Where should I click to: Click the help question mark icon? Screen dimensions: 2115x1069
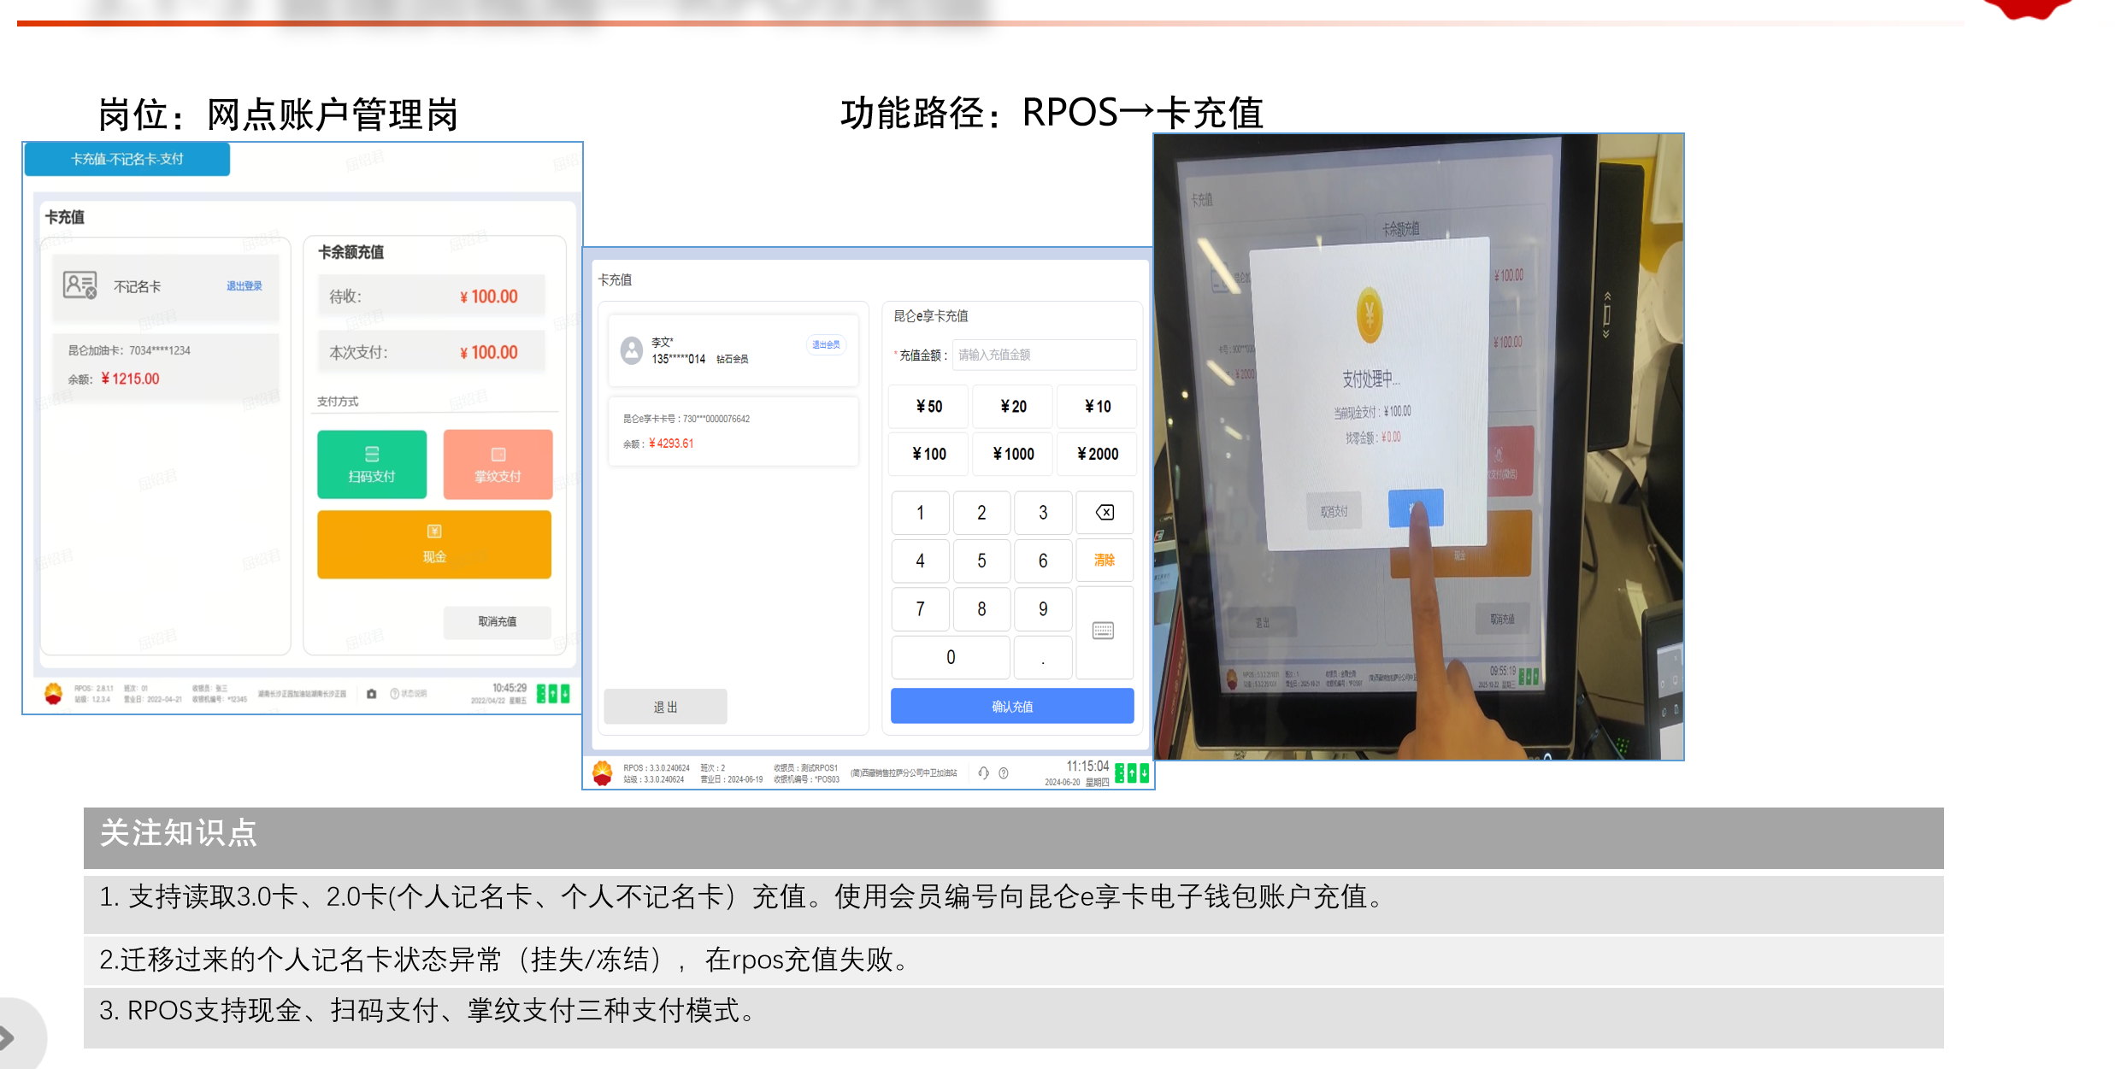[1004, 773]
